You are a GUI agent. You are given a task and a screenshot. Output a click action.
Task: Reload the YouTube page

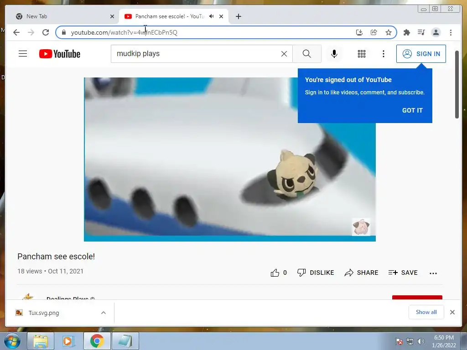(x=46, y=32)
